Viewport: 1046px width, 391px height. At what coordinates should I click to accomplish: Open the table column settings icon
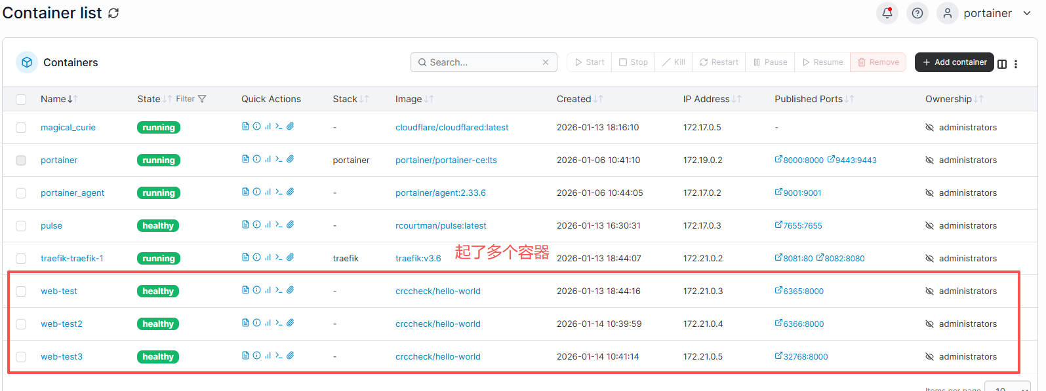click(x=1001, y=64)
